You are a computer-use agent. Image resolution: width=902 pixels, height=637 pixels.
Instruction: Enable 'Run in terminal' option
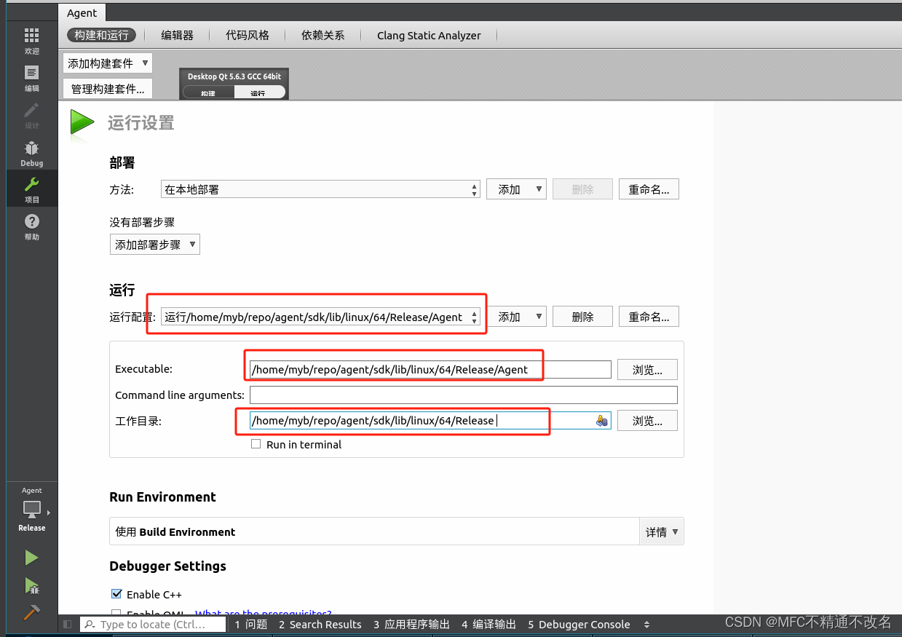(256, 444)
